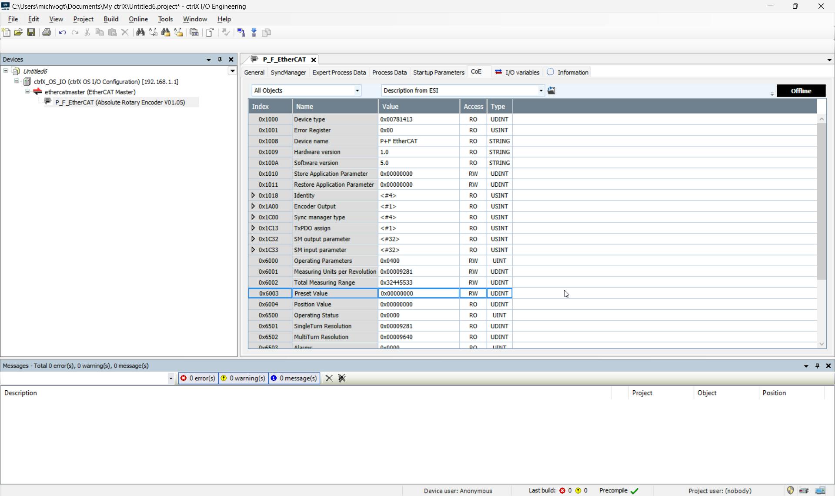The width and height of the screenshot is (835, 496).
Task: Toggle the 0 error(s) filter
Action: (198, 378)
